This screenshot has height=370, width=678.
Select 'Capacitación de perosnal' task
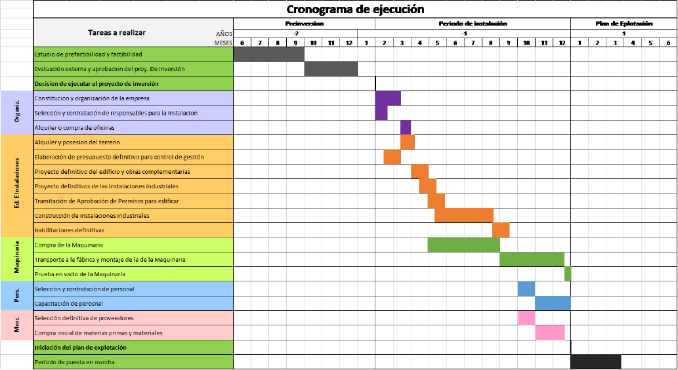pyautogui.click(x=133, y=304)
